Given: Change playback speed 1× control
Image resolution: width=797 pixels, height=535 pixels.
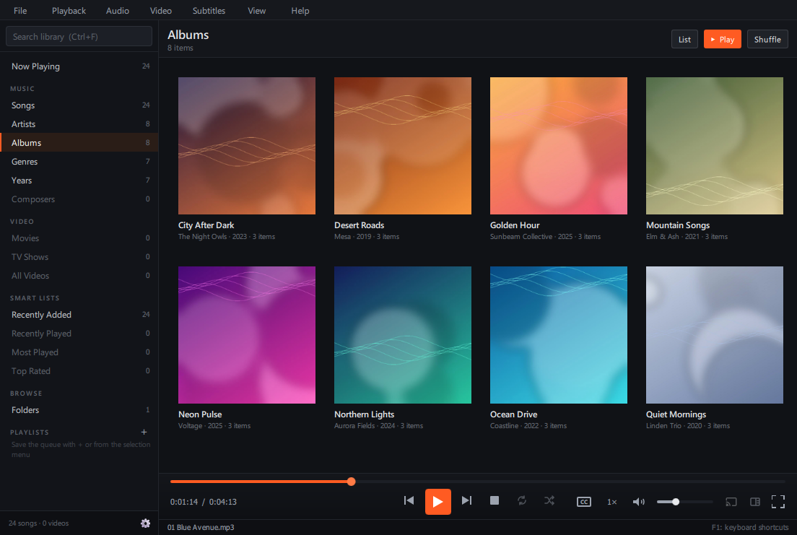Looking at the screenshot, I should point(612,502).
